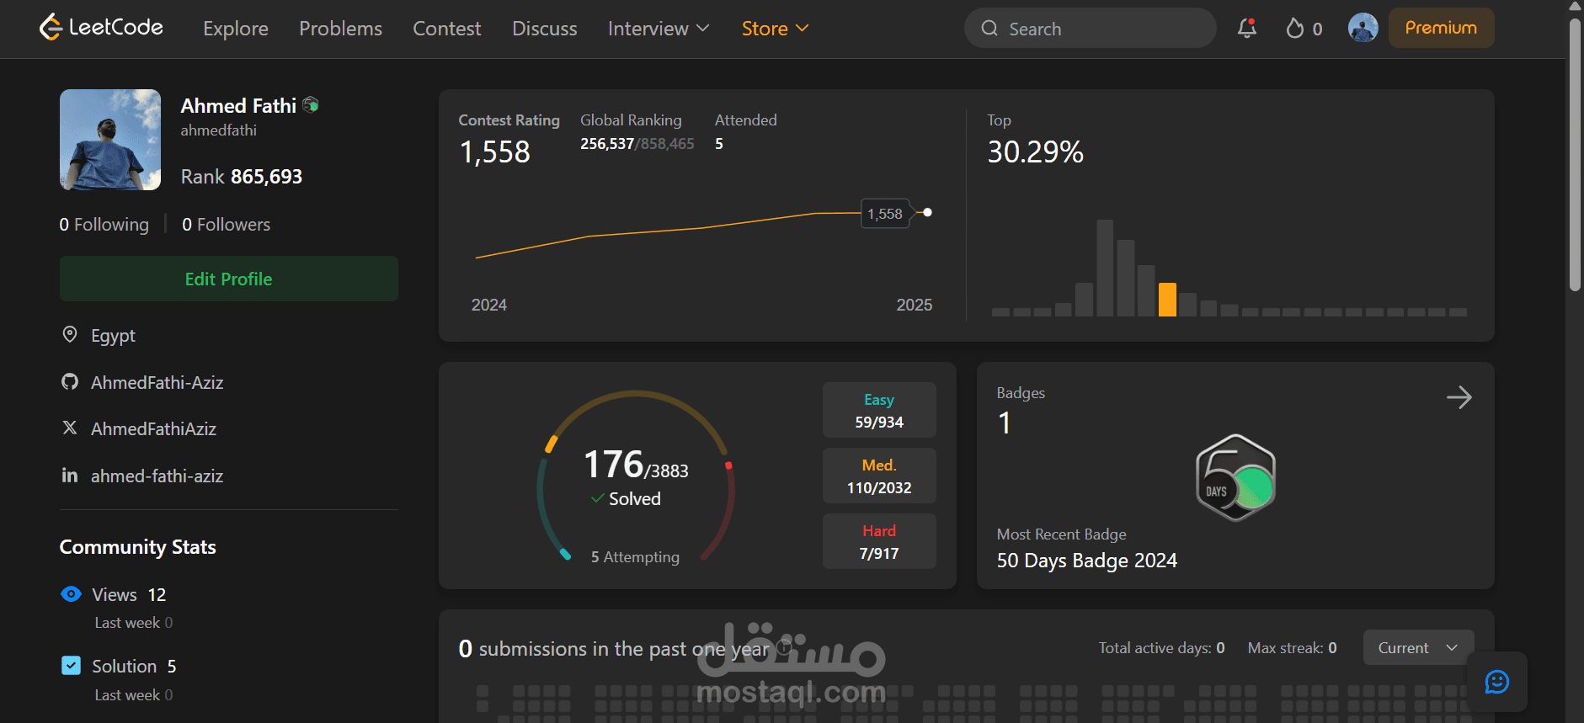Click the verified badge beside Ahmed Fathi
The height and width of the screenshot is (723, 1584).
311,105
